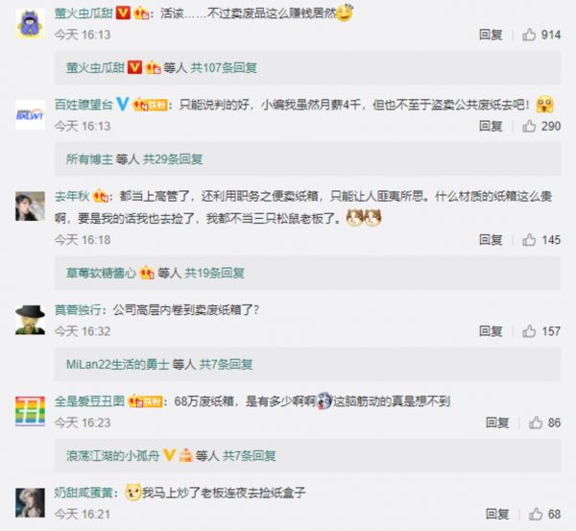Open username 全是爱豆丑图 profile

pyautogui.click(x=89, y=401)
